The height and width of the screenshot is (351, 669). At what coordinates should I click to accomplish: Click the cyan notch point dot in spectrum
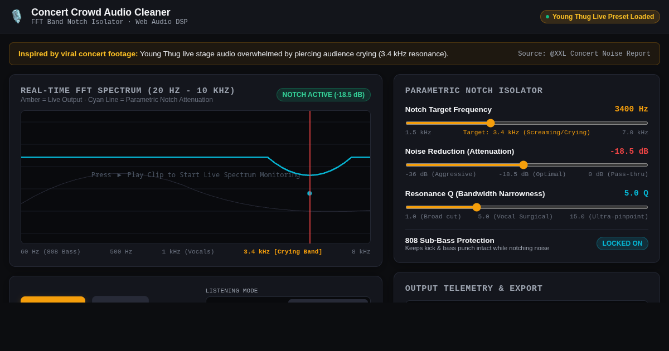pos(309,193)
